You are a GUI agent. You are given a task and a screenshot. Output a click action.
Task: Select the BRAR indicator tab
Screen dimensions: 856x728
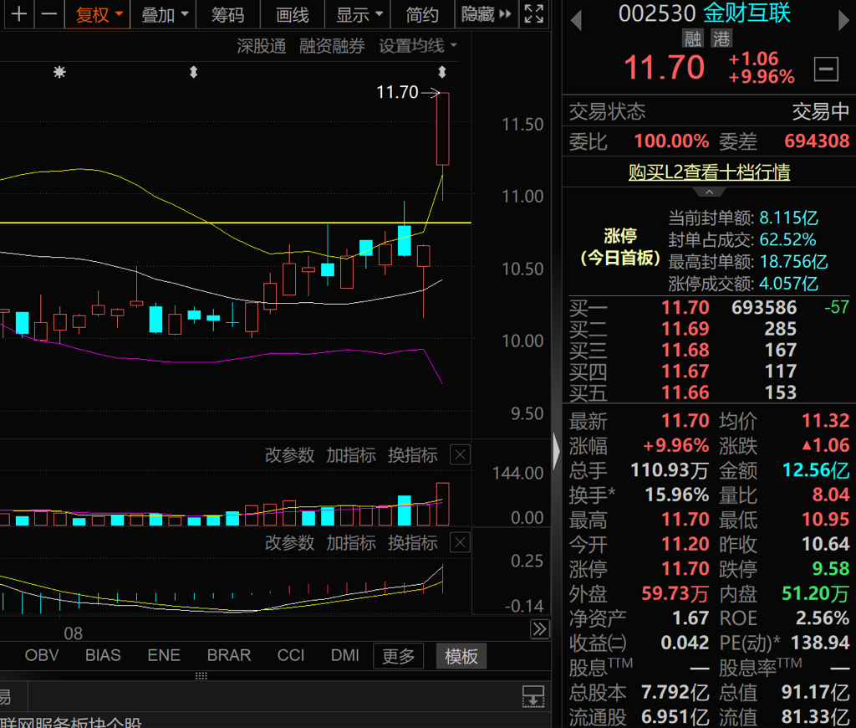pos(229,655)
